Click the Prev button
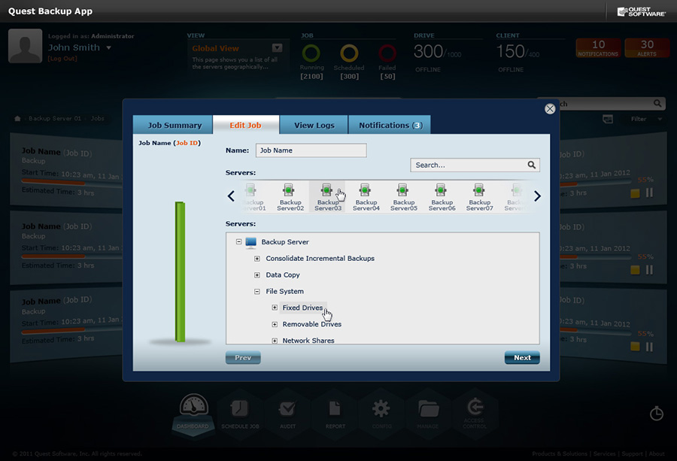Image resolution: width=677 pixels, height=461 pixels. click(x=243, y=357)
